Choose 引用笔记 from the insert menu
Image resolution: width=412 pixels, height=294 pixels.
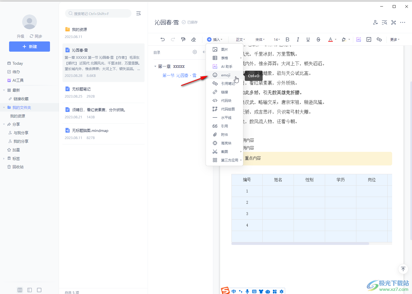224,83
